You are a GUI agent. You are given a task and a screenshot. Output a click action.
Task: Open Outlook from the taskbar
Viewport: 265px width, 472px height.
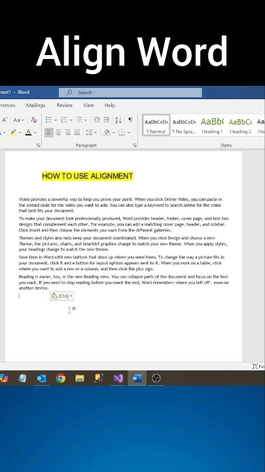tap(41, 378)
